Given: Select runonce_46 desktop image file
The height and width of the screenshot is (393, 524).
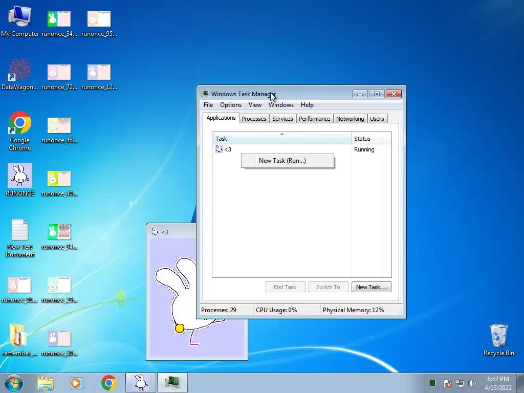Looking at the screenshot, I should click(59, 129).
